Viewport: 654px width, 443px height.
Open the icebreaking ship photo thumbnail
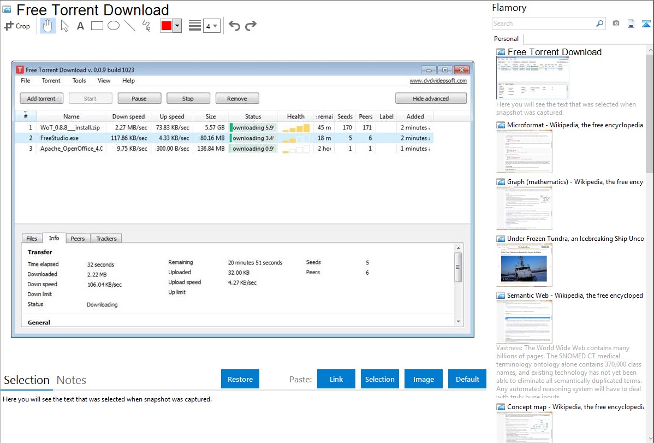point(524,265)
